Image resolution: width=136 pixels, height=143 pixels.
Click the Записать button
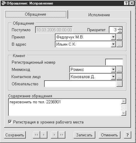point(84,135)
